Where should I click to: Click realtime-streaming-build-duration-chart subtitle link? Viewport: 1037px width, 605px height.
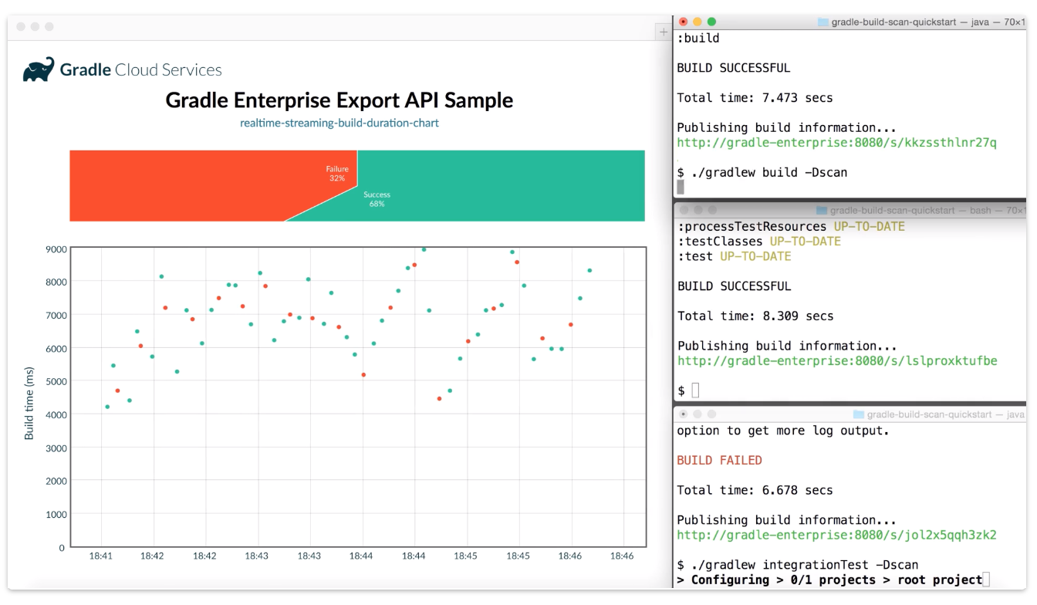coord(339,123)
